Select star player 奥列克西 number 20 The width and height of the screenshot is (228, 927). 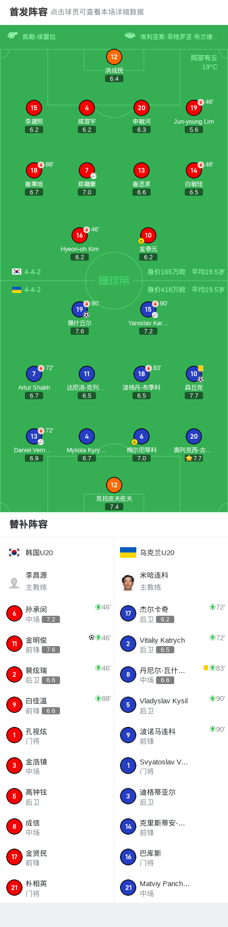click(x=194, y=436)
